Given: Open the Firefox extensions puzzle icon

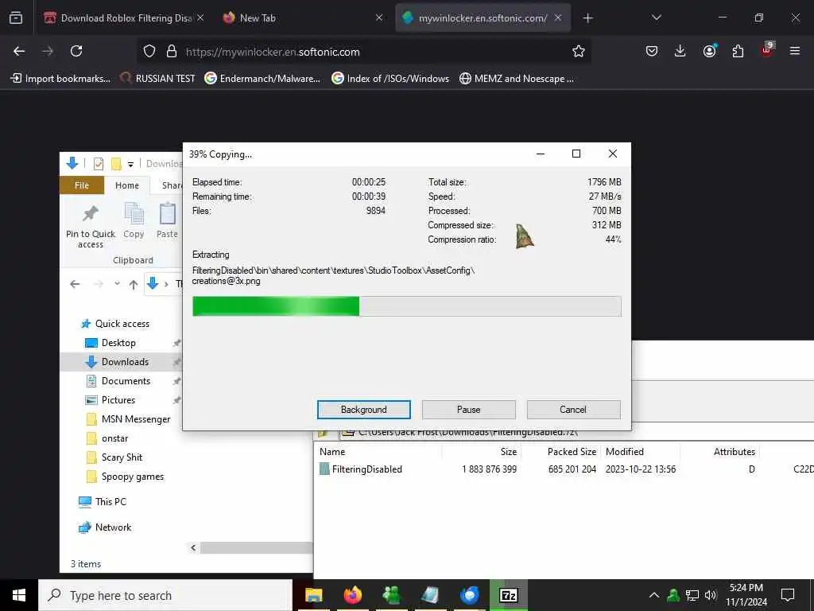Looking at the screenshot, I should click(738, 51).
